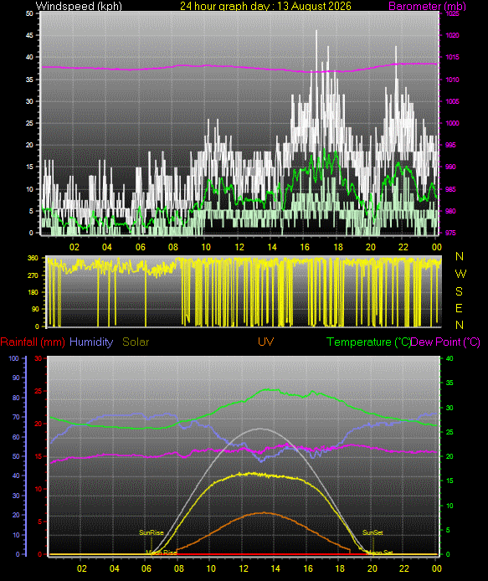488x581 pixels.
Task: Select 360 on the wind direction axis
Action: [33, 258]
